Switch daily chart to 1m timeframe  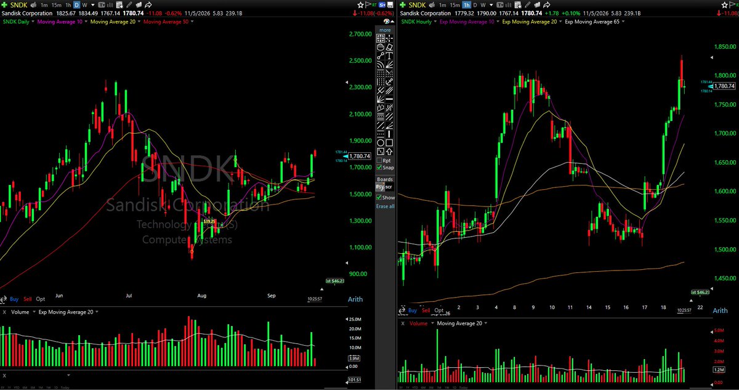[44, 5]
